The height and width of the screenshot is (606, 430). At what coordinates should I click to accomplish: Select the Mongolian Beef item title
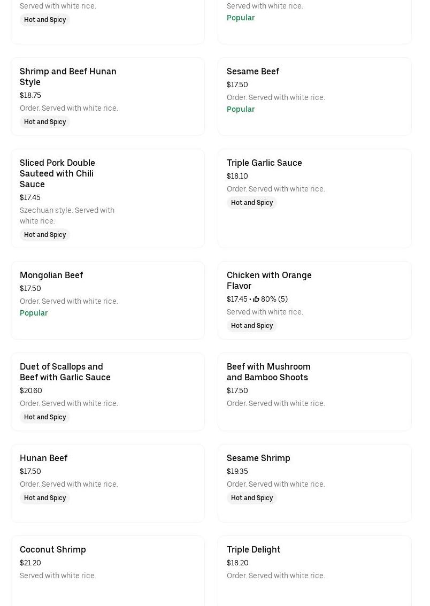coord(51,275)
